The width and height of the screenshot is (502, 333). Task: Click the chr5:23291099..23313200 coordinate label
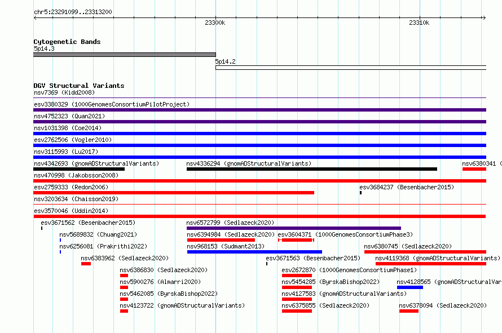pos(73,12)
